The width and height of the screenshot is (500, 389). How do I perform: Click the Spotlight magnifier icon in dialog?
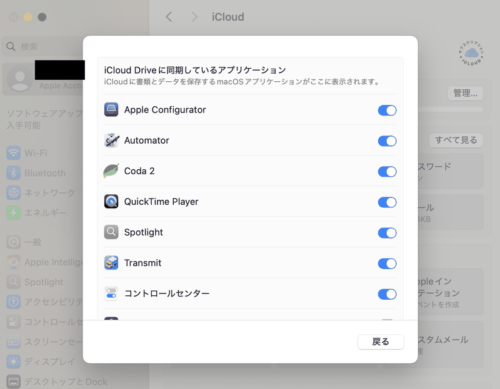coord(111,232)
